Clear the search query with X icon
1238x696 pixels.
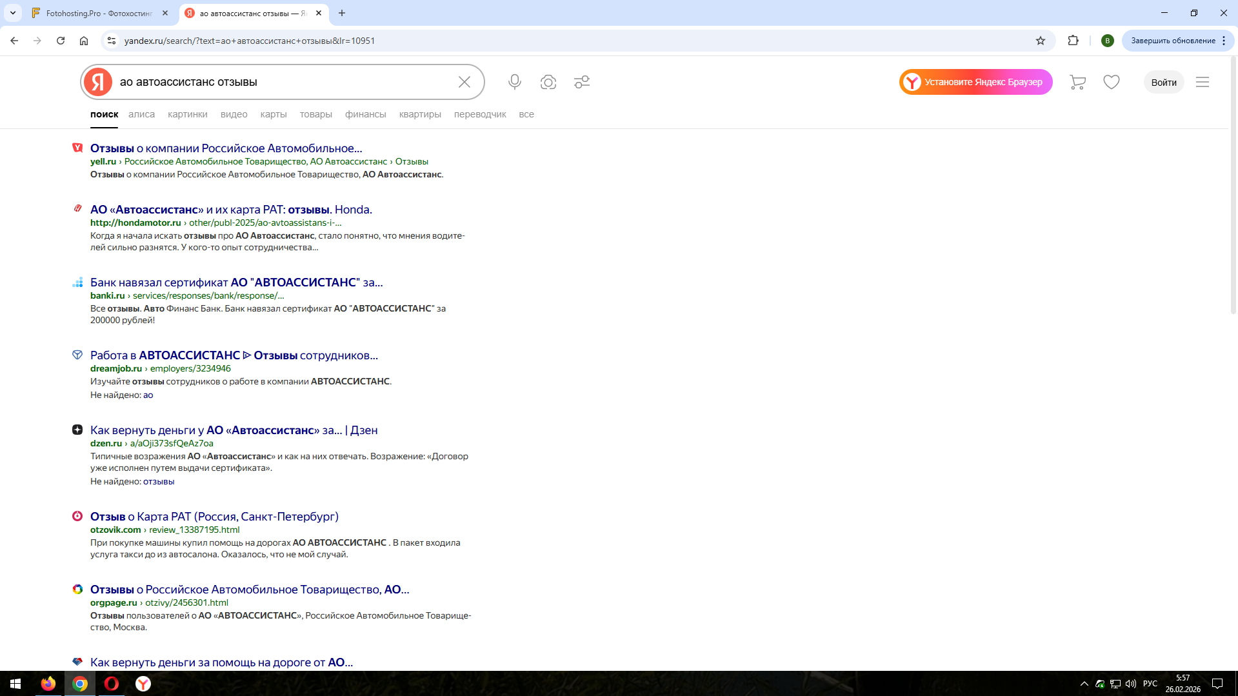(x=464, y=82)
